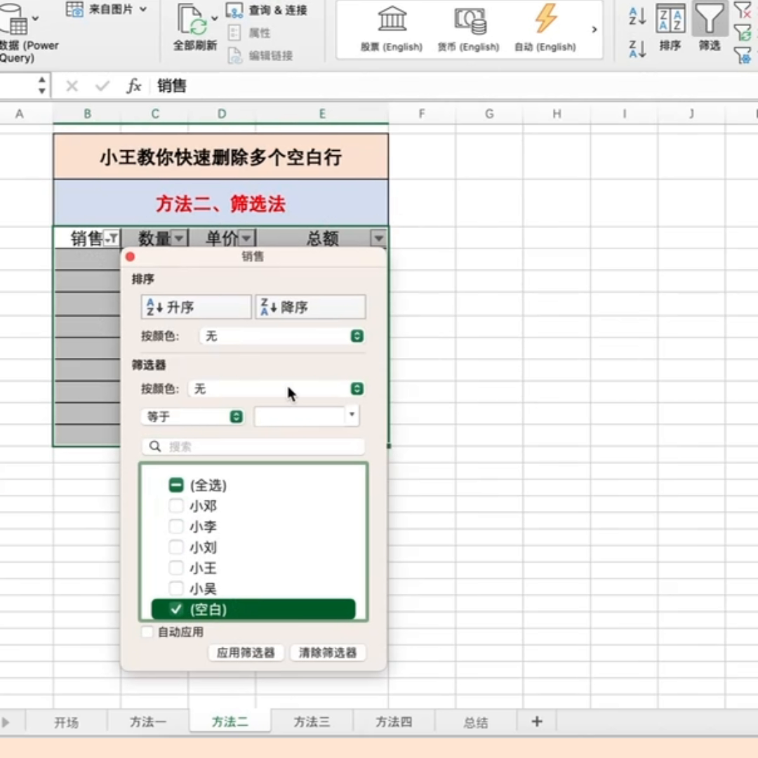Click the 清除筛选器 button
The height and width of the screenshot is (758, 758).
327,653
